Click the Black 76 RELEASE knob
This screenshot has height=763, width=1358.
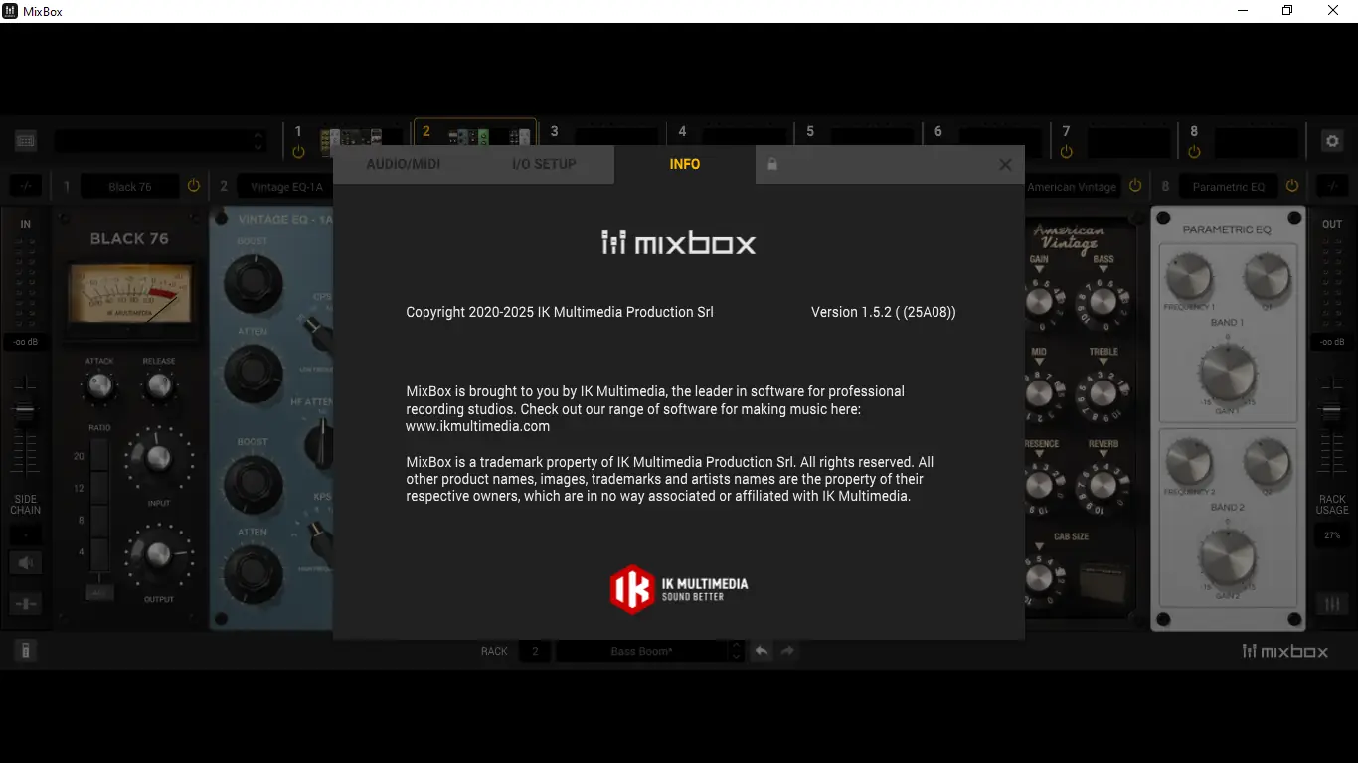pos(159,385)
